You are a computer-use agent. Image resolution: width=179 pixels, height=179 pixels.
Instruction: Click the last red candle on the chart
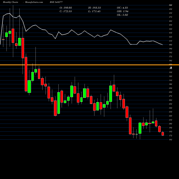pos(163,134)
